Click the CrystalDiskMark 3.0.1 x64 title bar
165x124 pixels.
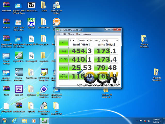pyautogui.click(x=80, y=30)
